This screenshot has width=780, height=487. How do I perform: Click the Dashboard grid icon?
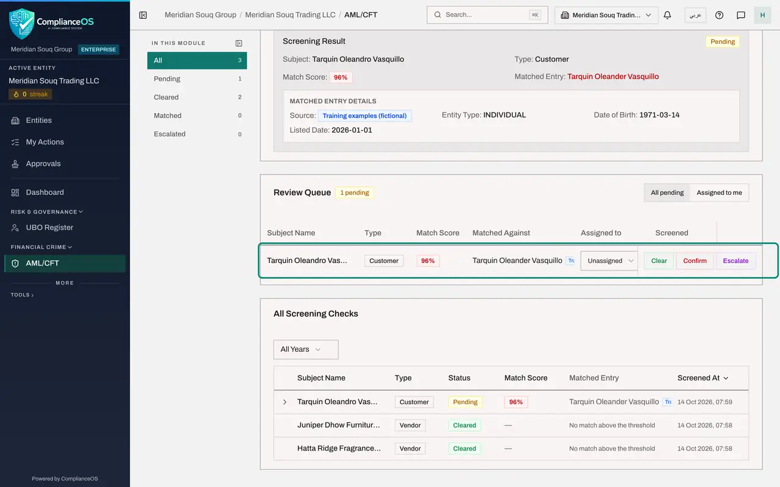15,192
